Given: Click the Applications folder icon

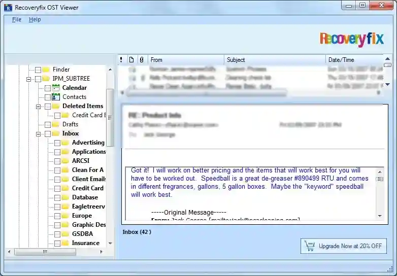Looking at the screenshot, I should 65,152.
